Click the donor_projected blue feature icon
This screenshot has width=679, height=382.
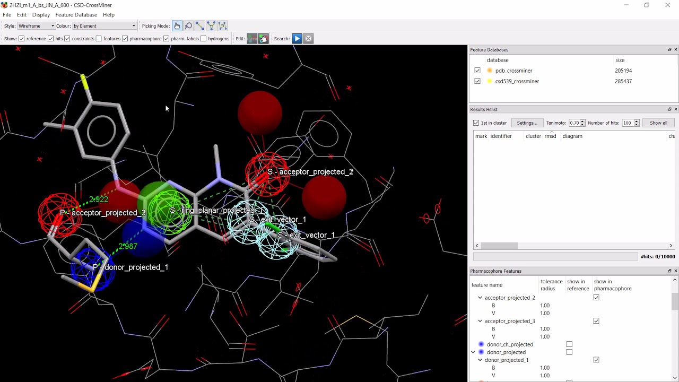(482, 352)
